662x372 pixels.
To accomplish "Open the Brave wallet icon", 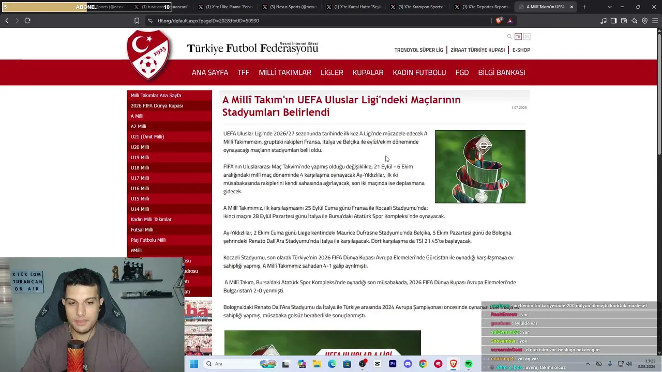I will (624, 21).
